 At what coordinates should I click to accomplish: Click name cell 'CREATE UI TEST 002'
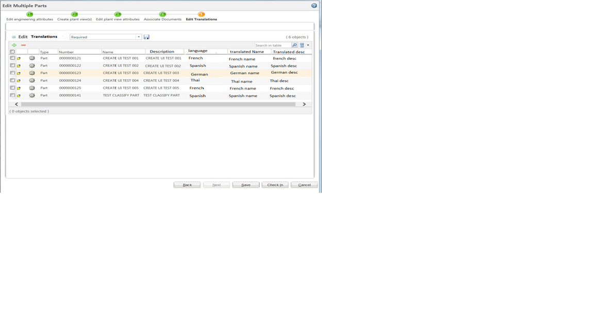[x=121, y=65]
